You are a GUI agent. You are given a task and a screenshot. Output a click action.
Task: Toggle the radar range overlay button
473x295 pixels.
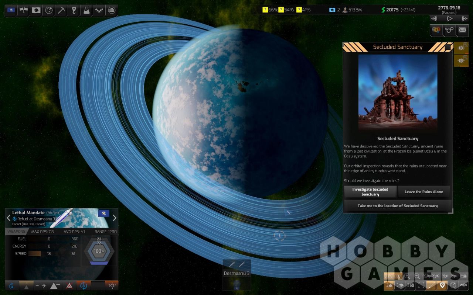pos(453,285)
